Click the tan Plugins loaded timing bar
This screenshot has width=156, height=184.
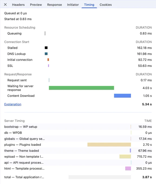tap(109, 144)
